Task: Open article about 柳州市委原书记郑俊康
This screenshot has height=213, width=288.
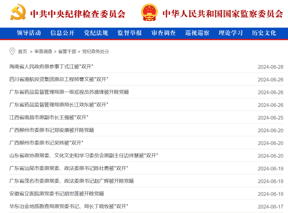Action: coord(52,130)
